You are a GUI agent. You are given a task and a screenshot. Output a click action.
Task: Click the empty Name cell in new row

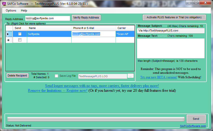(49, 40)
